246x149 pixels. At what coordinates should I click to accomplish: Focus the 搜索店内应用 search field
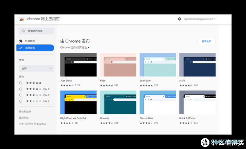[37, 31]
